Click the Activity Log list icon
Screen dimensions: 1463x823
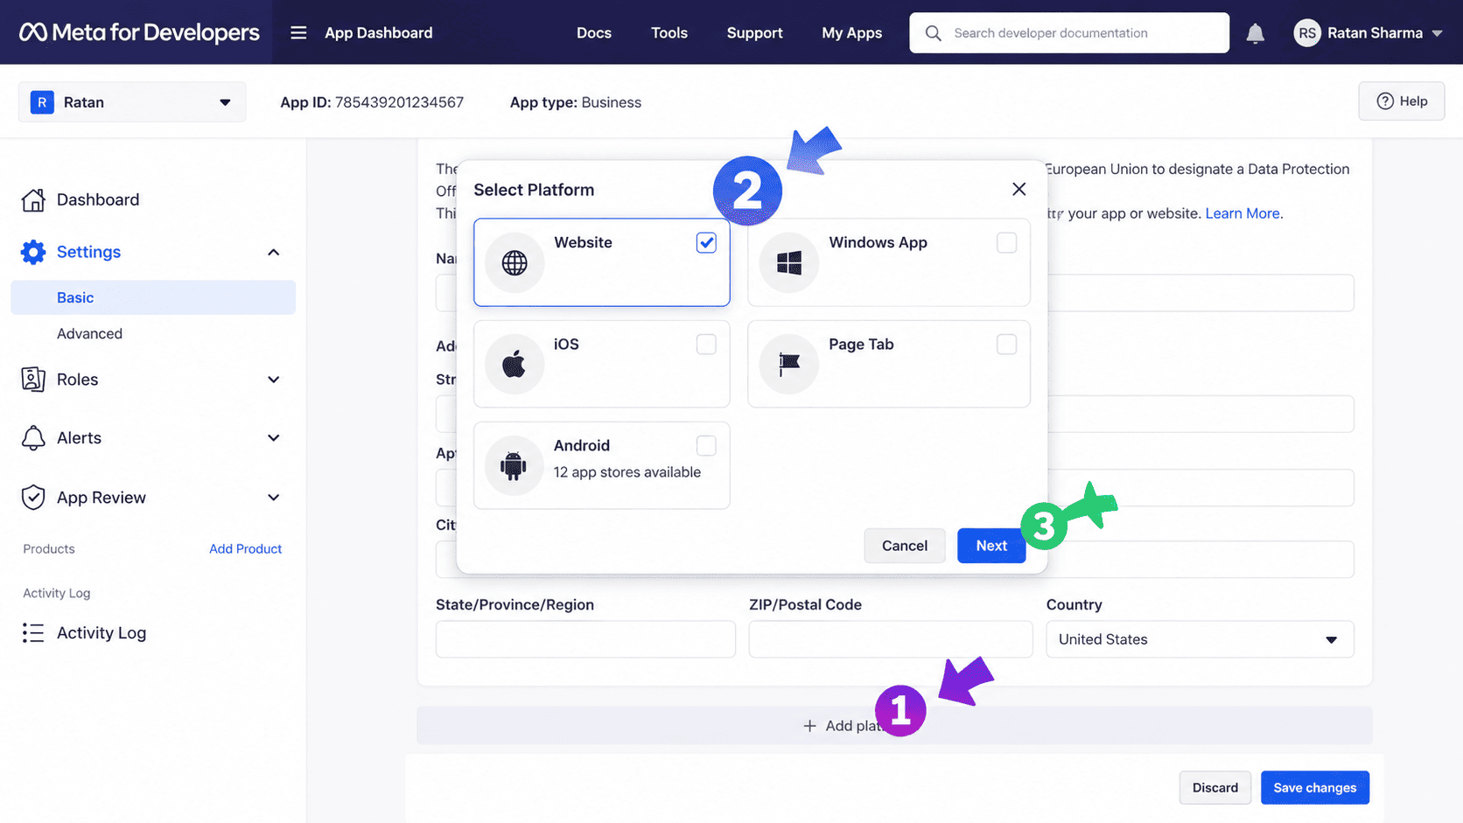coord(33,633)
